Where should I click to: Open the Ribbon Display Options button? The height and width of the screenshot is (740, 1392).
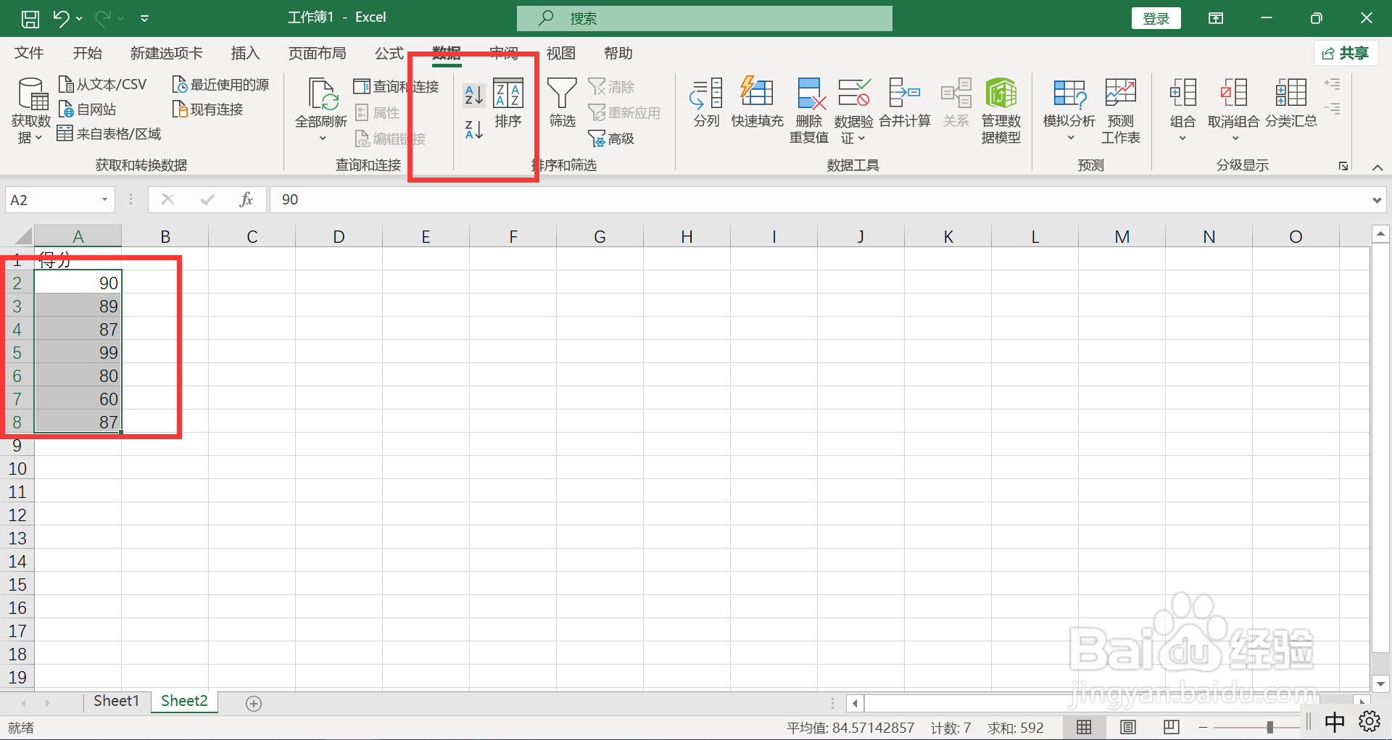click(1216, 18)
